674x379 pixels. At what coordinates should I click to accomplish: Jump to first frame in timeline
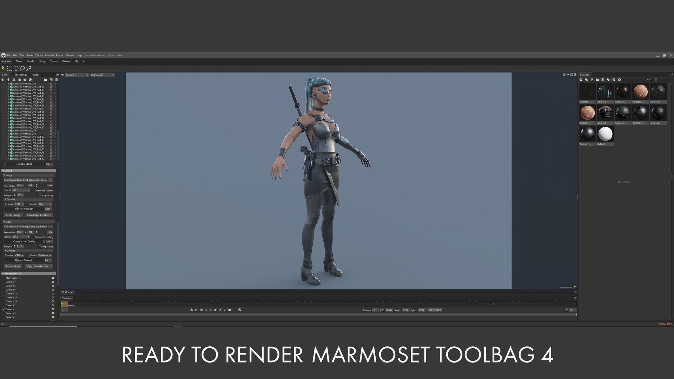[201, 310]
